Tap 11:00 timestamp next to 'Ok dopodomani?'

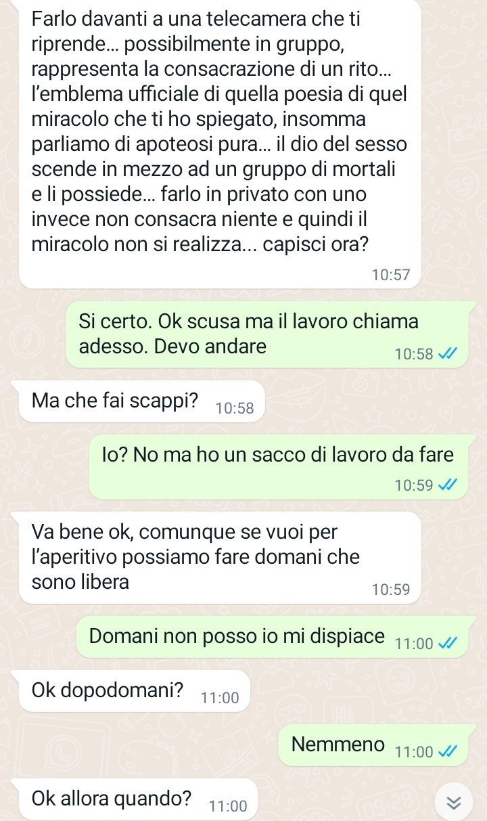[220, 698]
